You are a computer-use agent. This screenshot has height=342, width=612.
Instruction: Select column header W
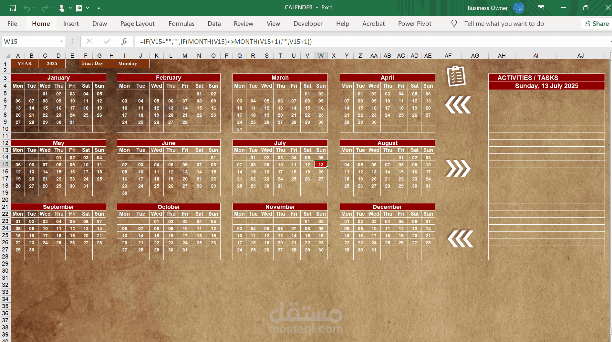pyautogui.click(x=321, y=55)
